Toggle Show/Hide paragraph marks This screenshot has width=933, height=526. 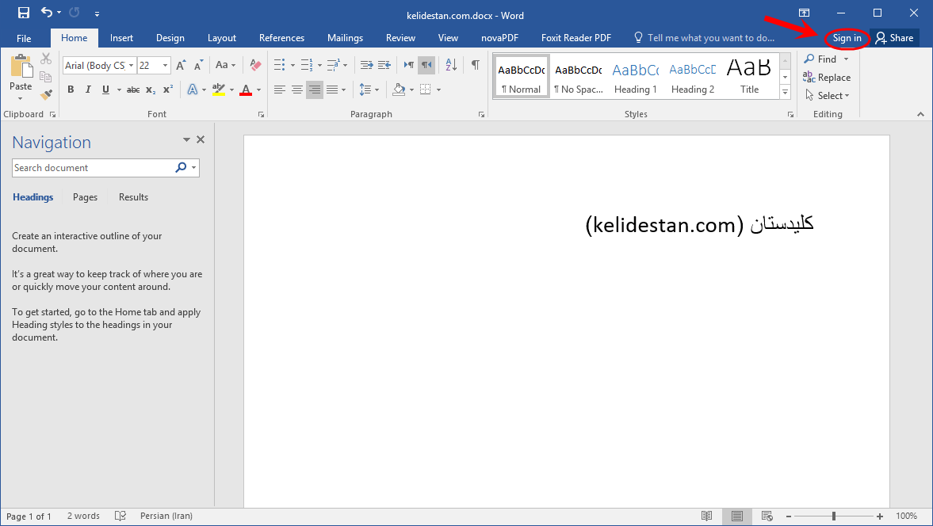coord(476,65)
